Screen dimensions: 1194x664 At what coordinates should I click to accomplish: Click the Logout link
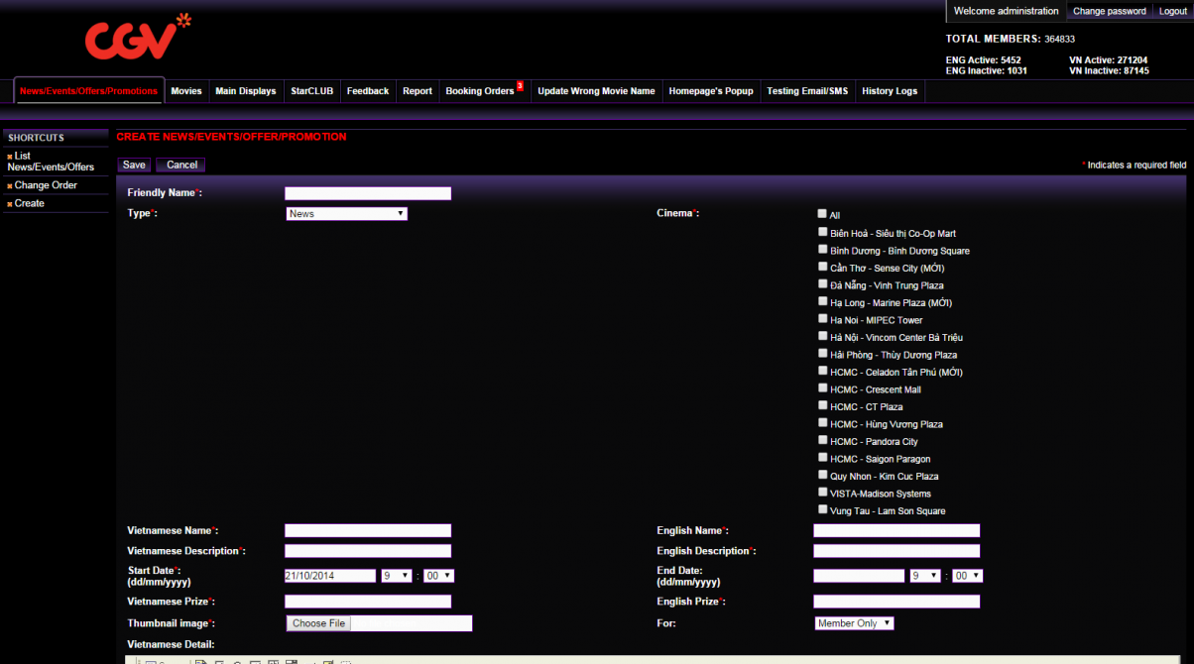(1172, 11)
